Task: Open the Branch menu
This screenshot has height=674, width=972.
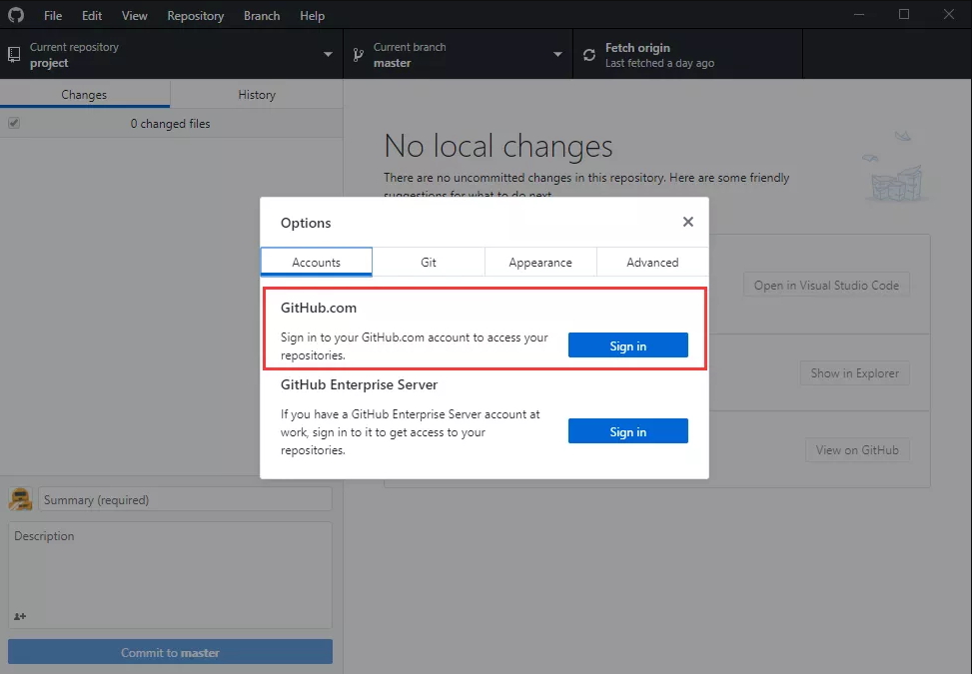Action: (x=262, y=16)
